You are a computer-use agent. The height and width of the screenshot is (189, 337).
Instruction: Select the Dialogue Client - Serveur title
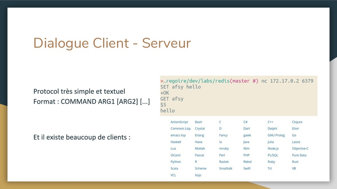click(112, 43)
